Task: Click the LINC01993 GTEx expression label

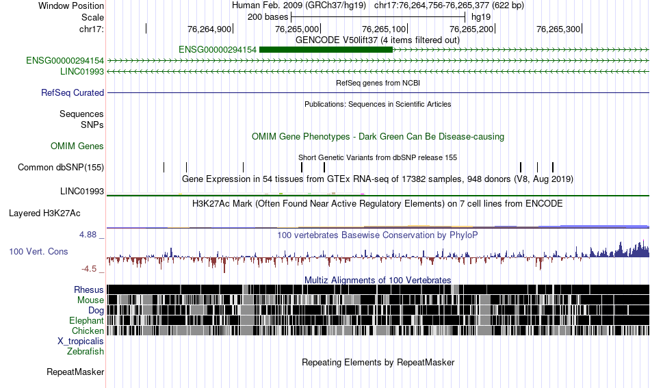Action: (x=82, y=191)
